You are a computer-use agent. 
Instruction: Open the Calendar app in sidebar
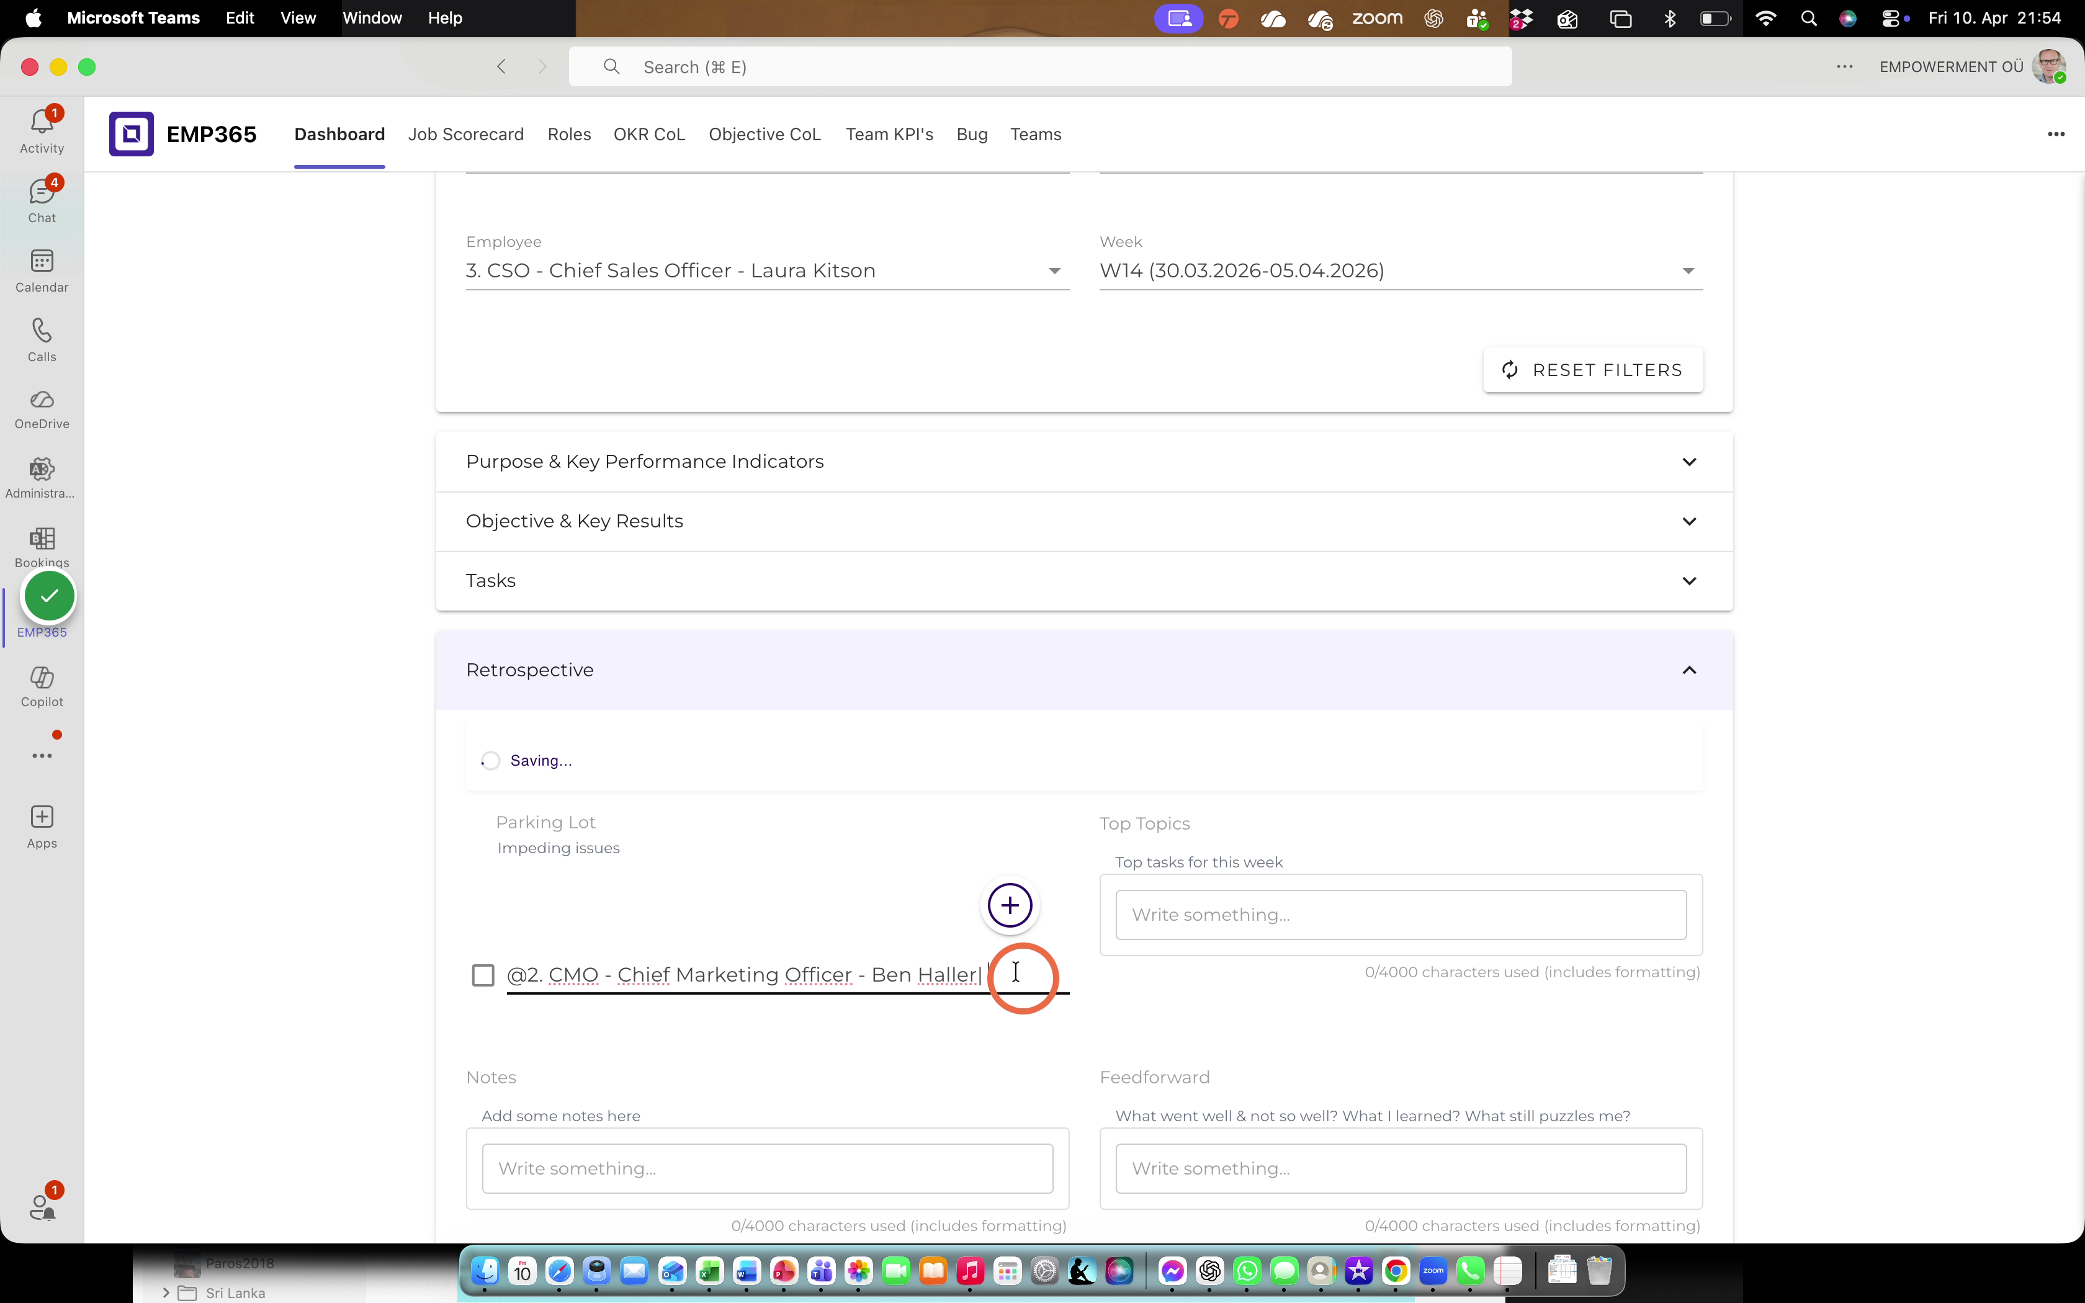point(42,271)
